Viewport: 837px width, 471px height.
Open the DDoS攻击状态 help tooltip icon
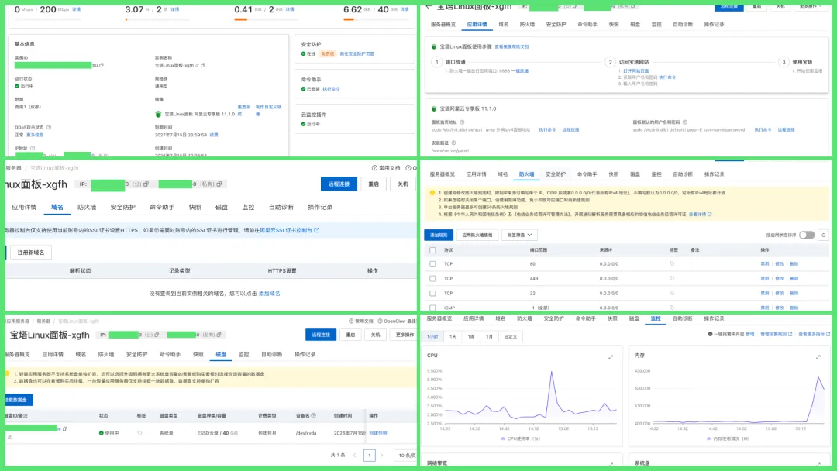click(49, 128)
